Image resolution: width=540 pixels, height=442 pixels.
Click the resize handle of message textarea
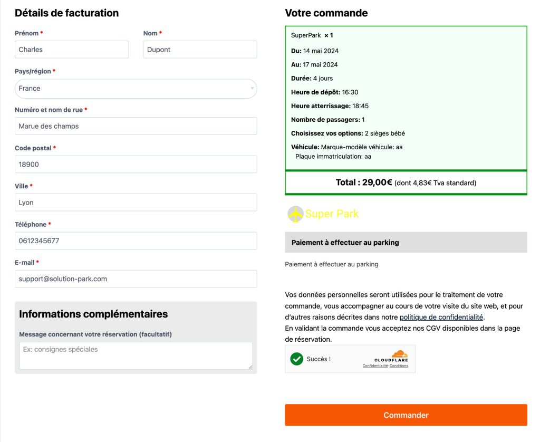click(250, 367)
